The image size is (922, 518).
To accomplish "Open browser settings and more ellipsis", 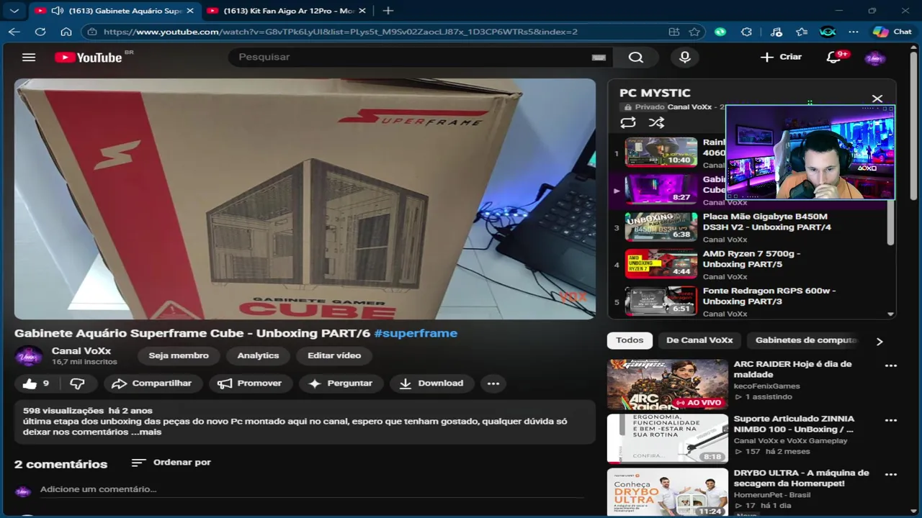I will tap(854, 32).
